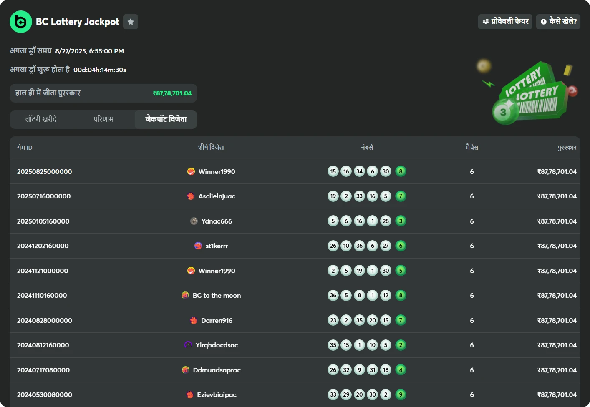The height and width of the screenshot is (407, 590).
Task: Switch to the लॉटरी खरीदें tab
Action: coord(41,119)
